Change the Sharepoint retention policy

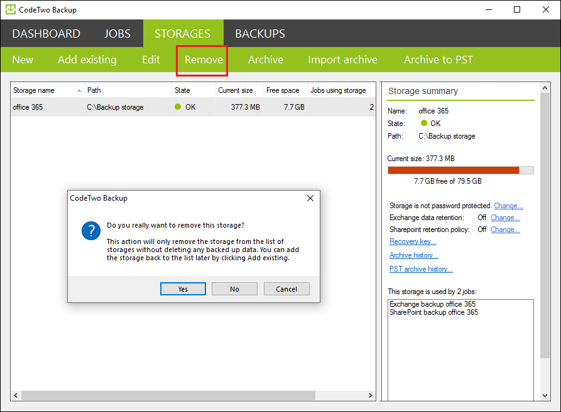coord(505,230)
